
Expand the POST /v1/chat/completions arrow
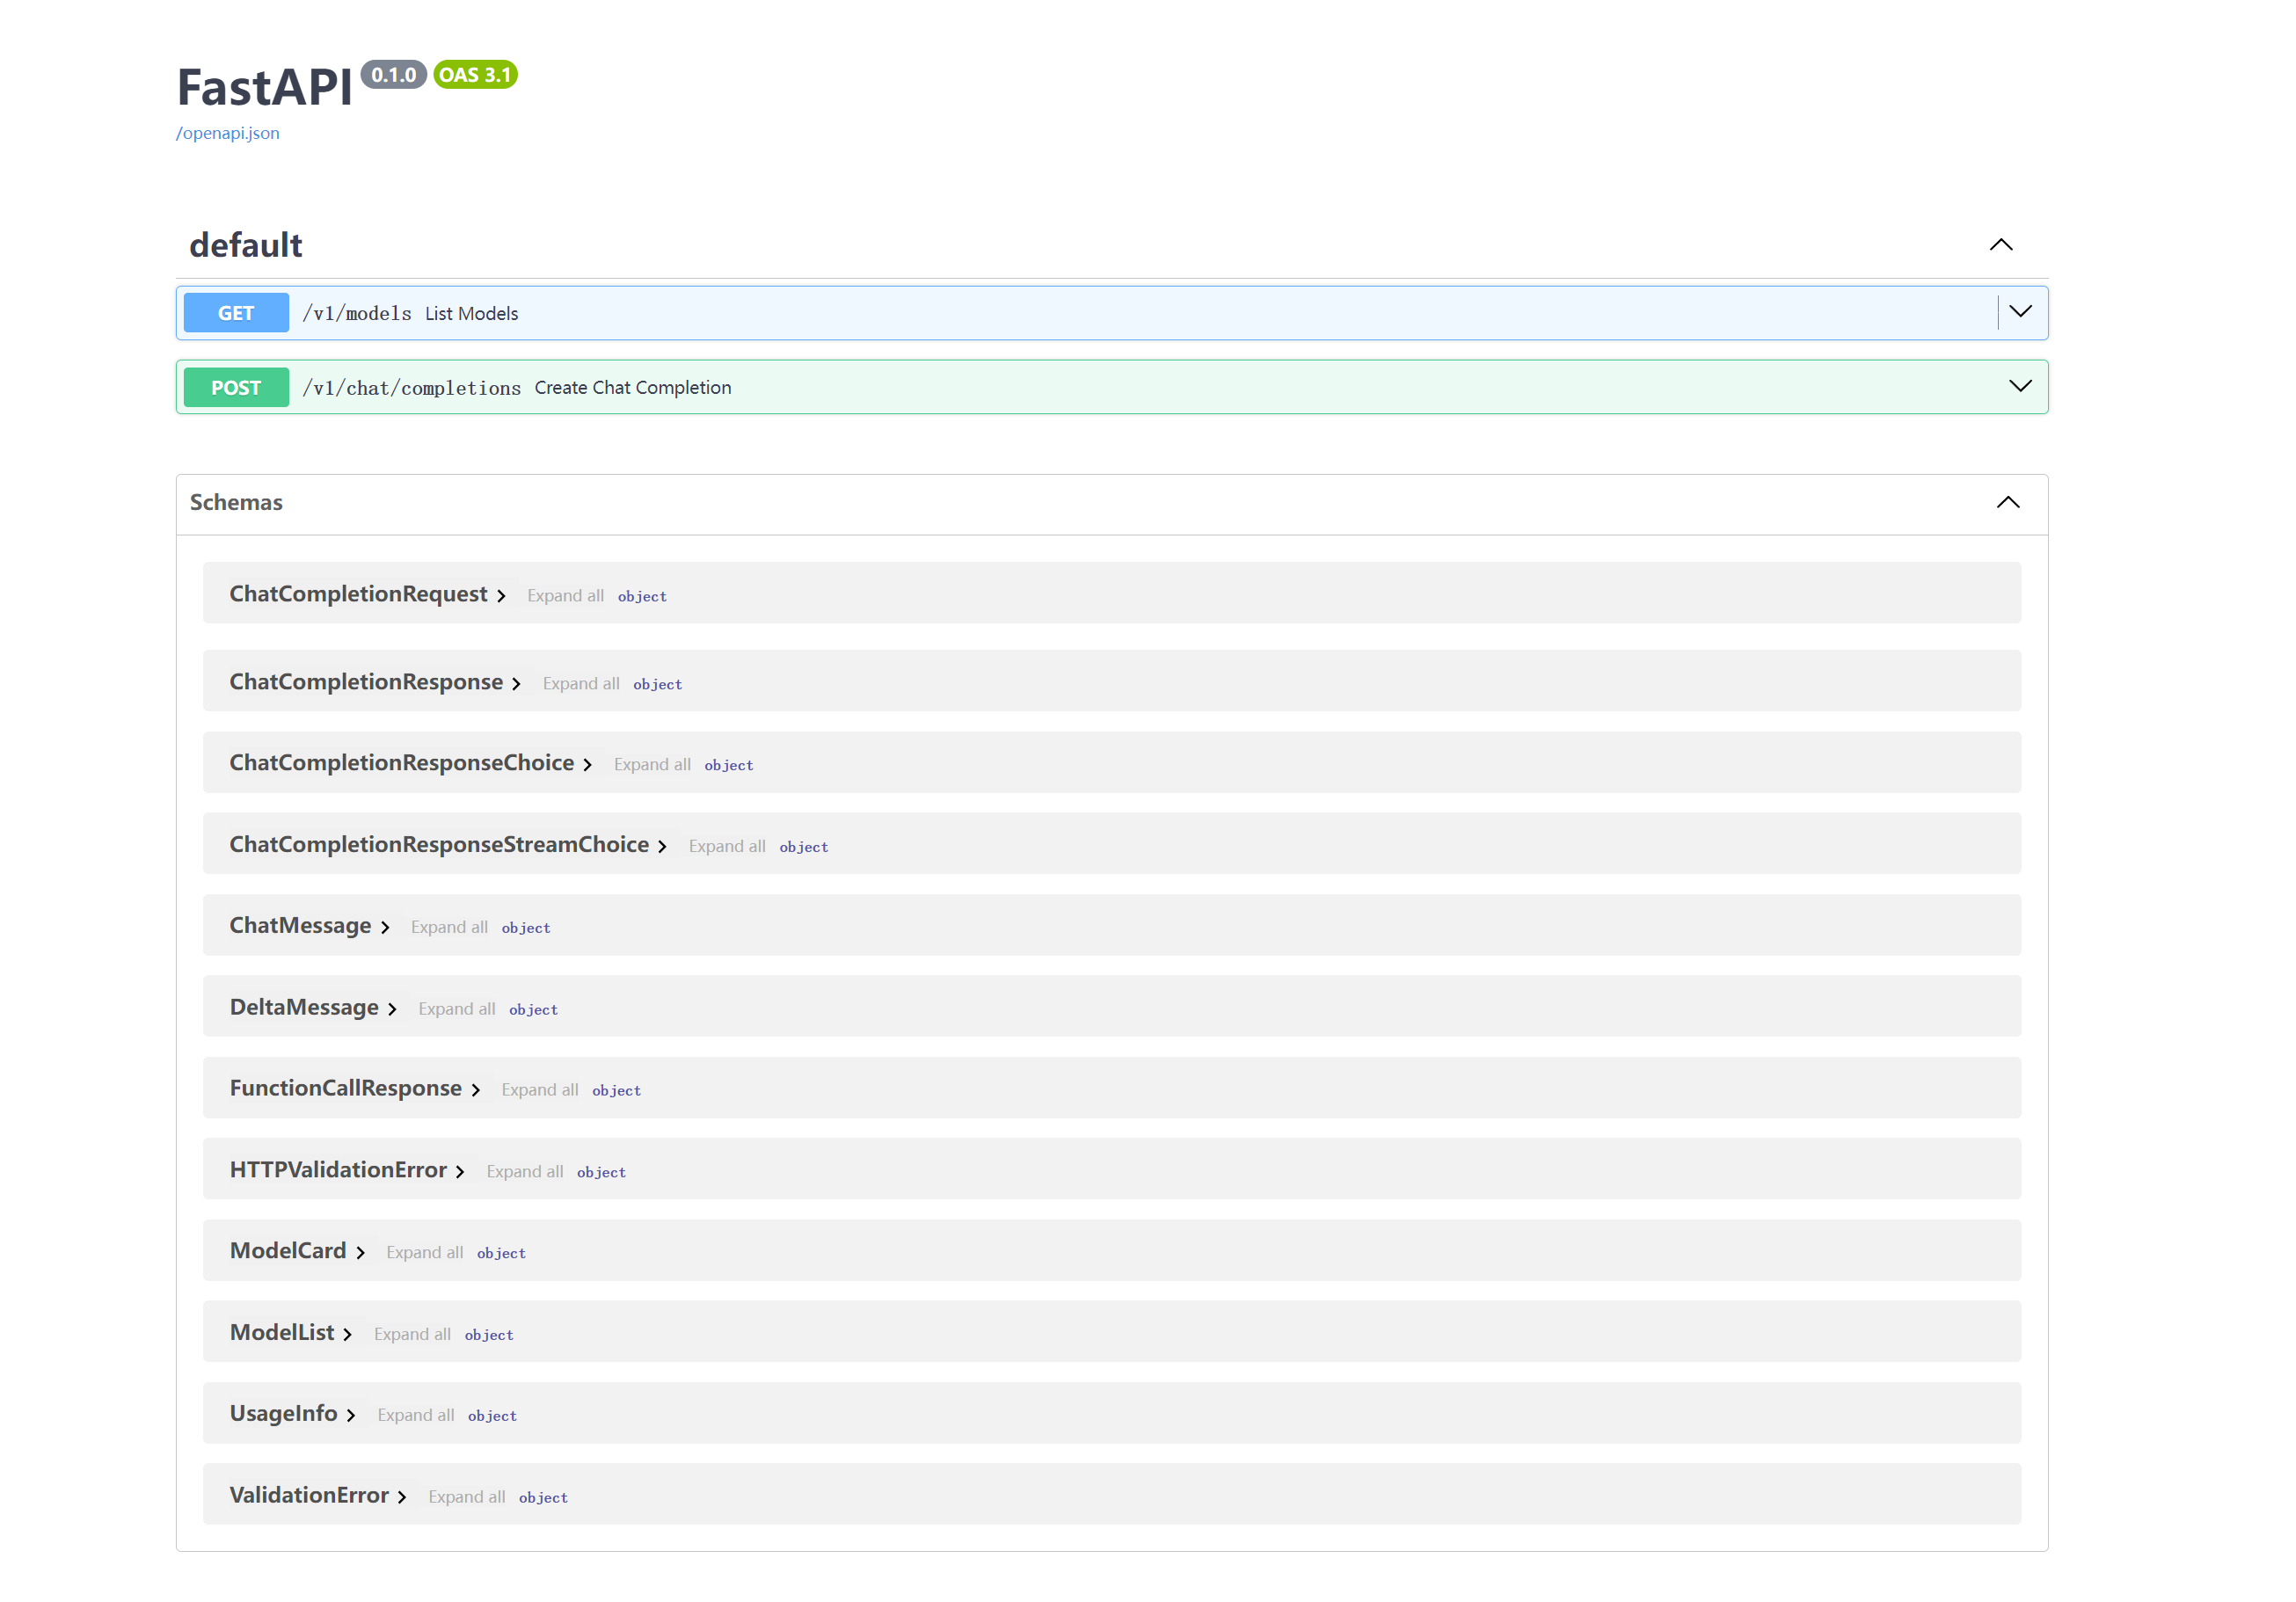[x=2021, y=386]
